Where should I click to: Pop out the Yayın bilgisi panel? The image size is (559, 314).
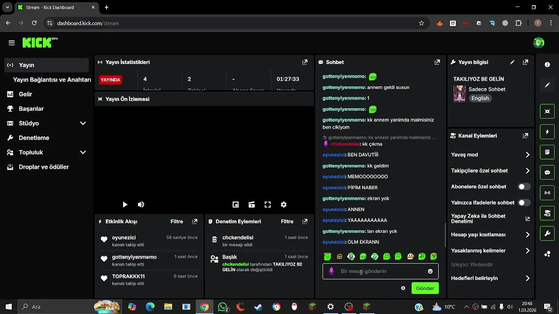pos(525,62)
